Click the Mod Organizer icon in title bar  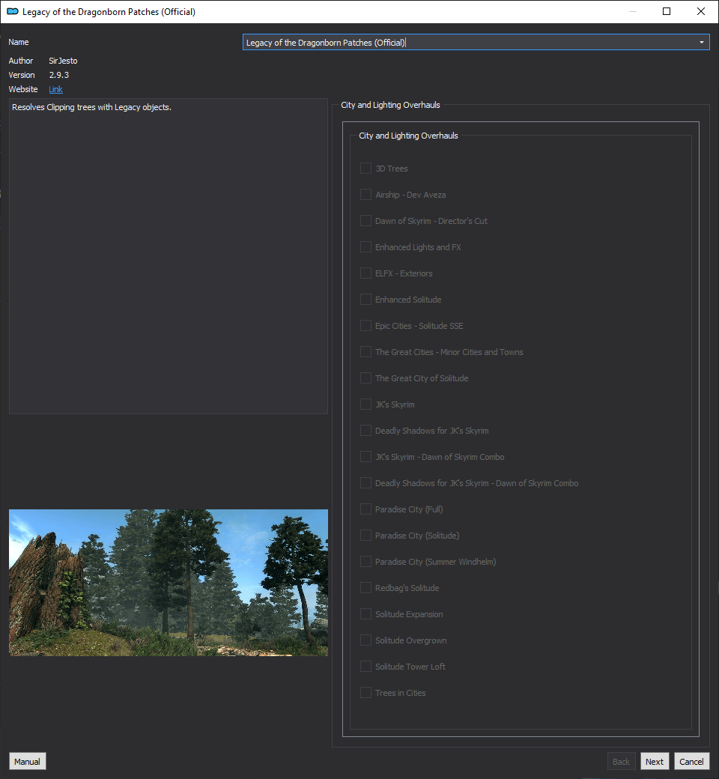click(x=13, y=11)
